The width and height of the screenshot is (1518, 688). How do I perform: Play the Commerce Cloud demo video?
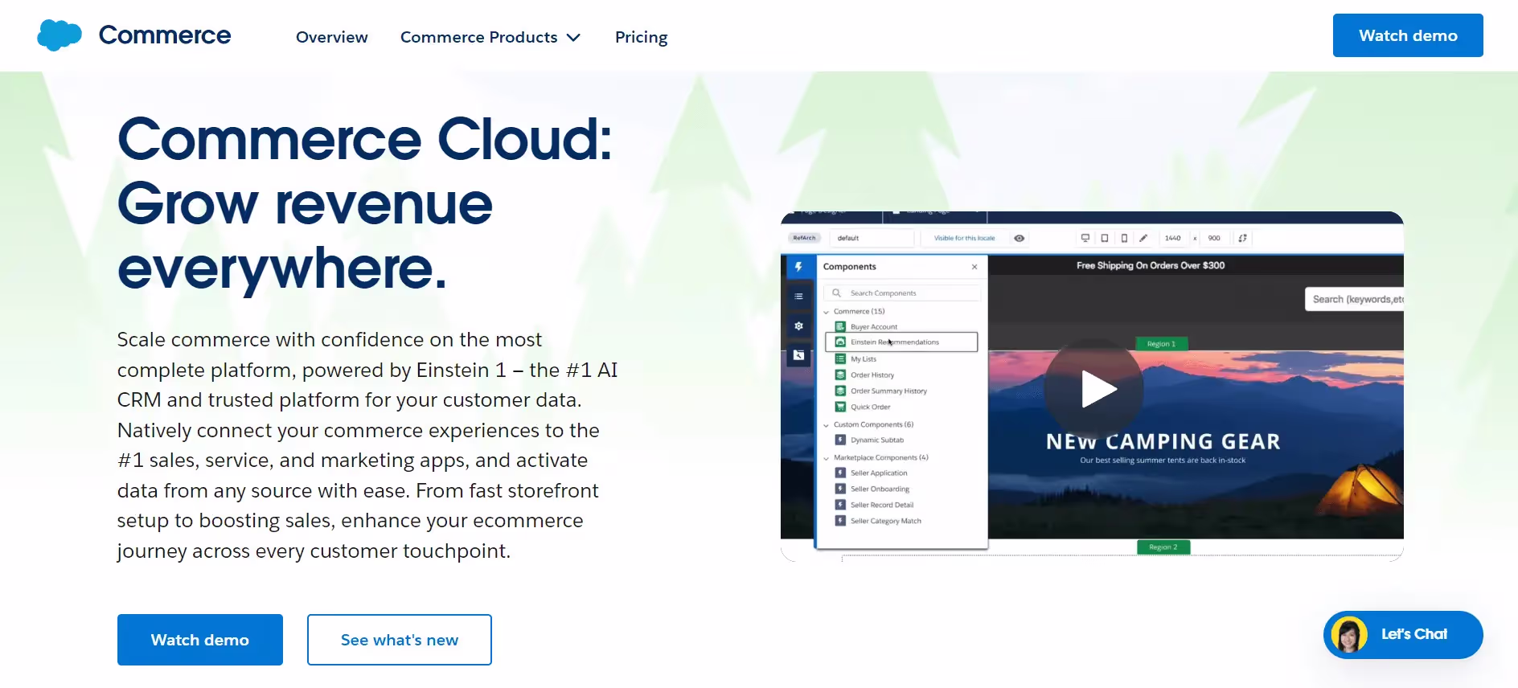(x=1093, y=389)
